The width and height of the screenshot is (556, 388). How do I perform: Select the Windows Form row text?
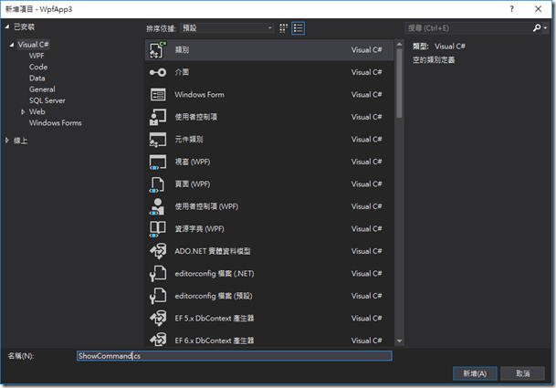(199, 95)
